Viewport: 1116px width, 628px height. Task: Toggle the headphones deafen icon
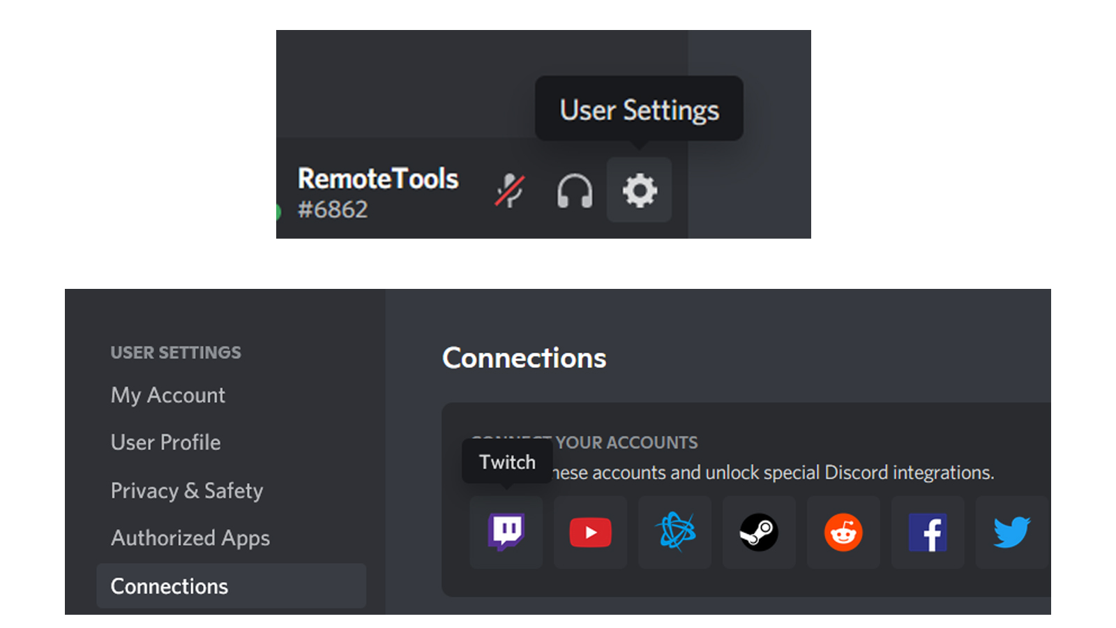click(575, 190)
